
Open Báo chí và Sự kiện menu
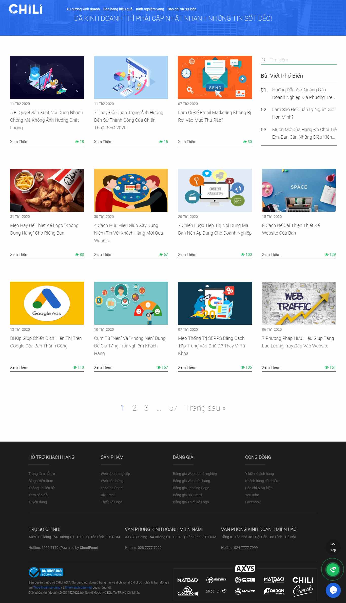tap(182, 9)
